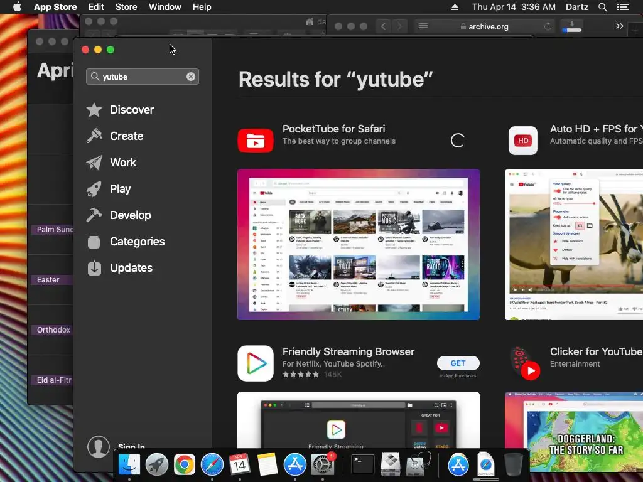Viewport: 643px width, 482px height.
Task: Open App Store from the Dock
Action: 295,465
